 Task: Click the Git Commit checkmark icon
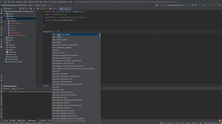click(x=210, y=5)
